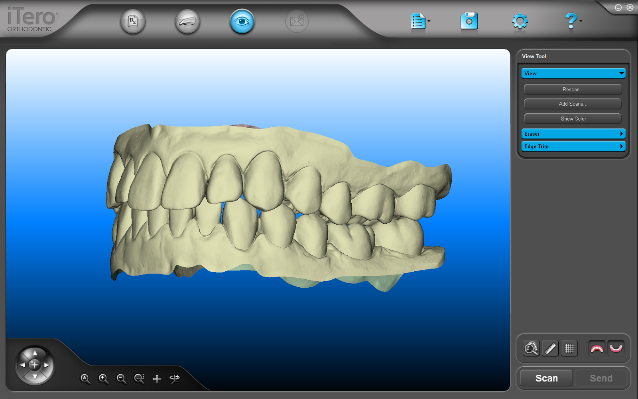The image size is (638, 399).
Task: Expand the help menu dropdown arrow
Action: coord(581,21)
